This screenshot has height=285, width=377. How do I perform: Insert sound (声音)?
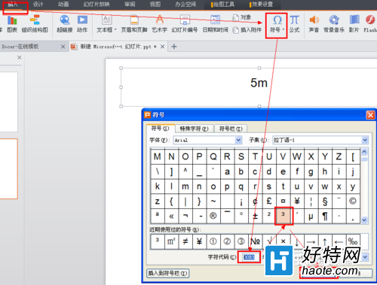[x=314, y=24]
